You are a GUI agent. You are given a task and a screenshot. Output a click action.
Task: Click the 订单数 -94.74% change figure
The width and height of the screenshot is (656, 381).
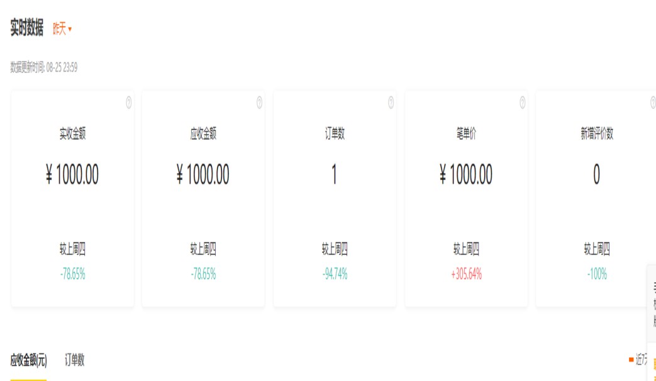point(334,274)
